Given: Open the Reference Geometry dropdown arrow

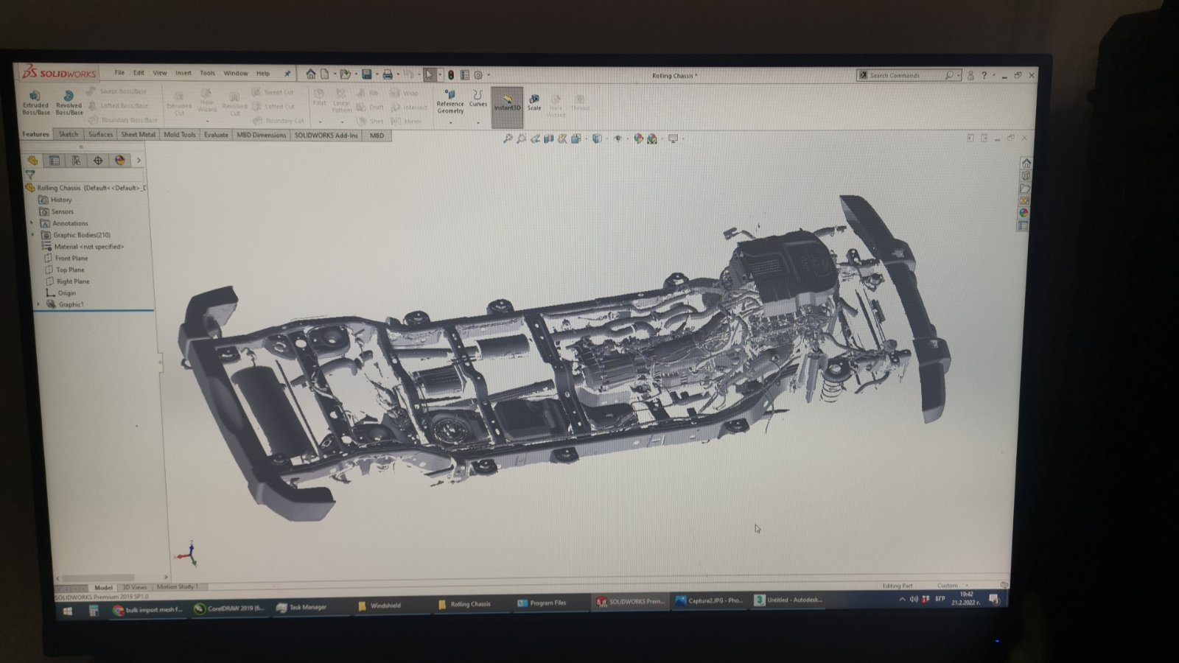Looking at the screenshot, I should tap(450, 122).
